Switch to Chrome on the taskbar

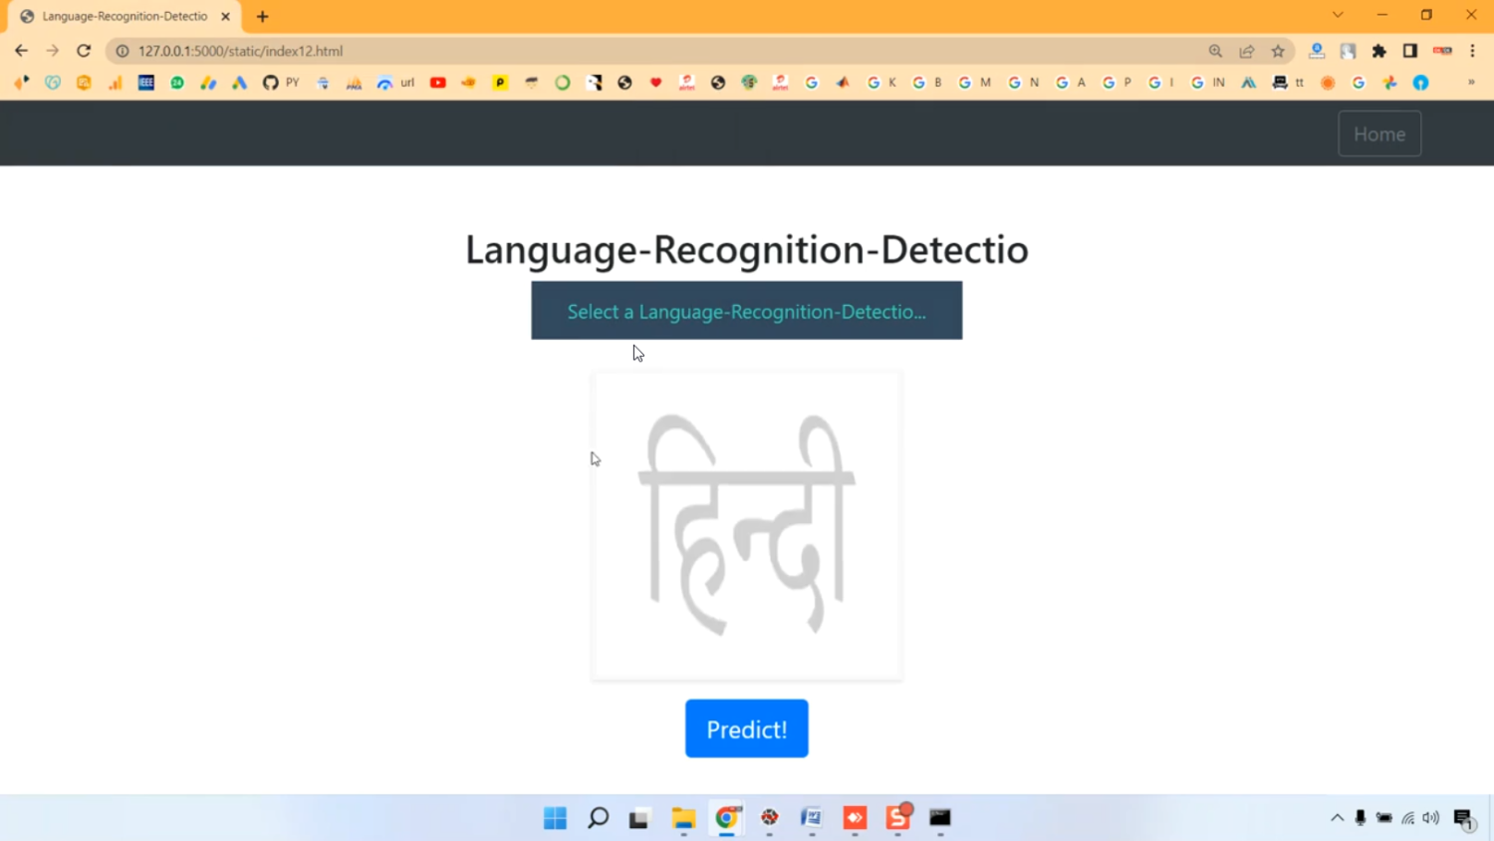coord(727,818)
